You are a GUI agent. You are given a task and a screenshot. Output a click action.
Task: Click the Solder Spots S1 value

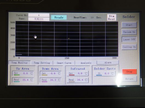(x=107, y=73)
